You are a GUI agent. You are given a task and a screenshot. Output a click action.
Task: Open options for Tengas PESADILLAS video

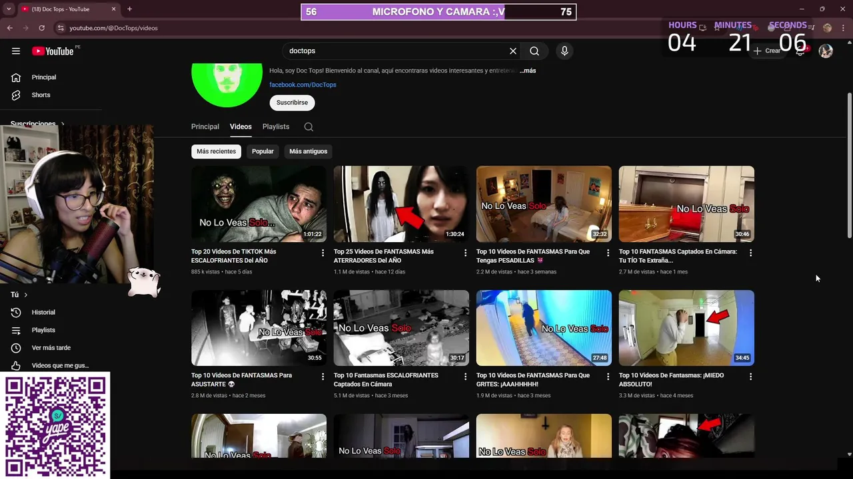[608, 253]
